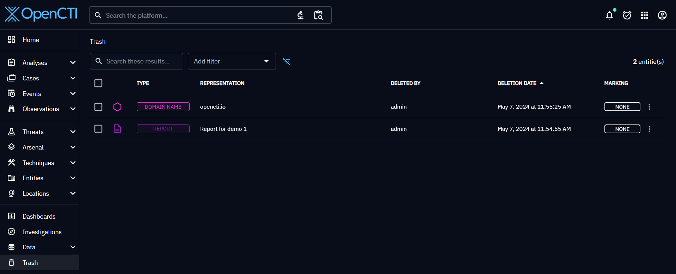The height and width of the screenshot is (274, 676).
Task: Click the clear filters icon
Action: pyautogui.click(x=287, y=61)
